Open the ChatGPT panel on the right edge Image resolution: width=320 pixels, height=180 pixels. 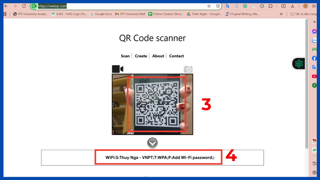[x=299, y=63]
